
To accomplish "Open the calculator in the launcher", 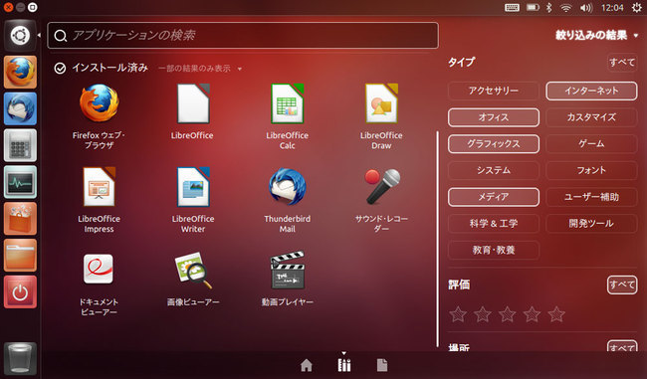I will tap(20, 145).
